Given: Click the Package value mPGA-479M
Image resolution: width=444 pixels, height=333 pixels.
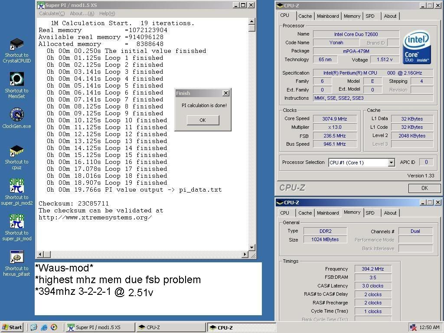Looking at the screenshot, I should click(x=356, y=51).
